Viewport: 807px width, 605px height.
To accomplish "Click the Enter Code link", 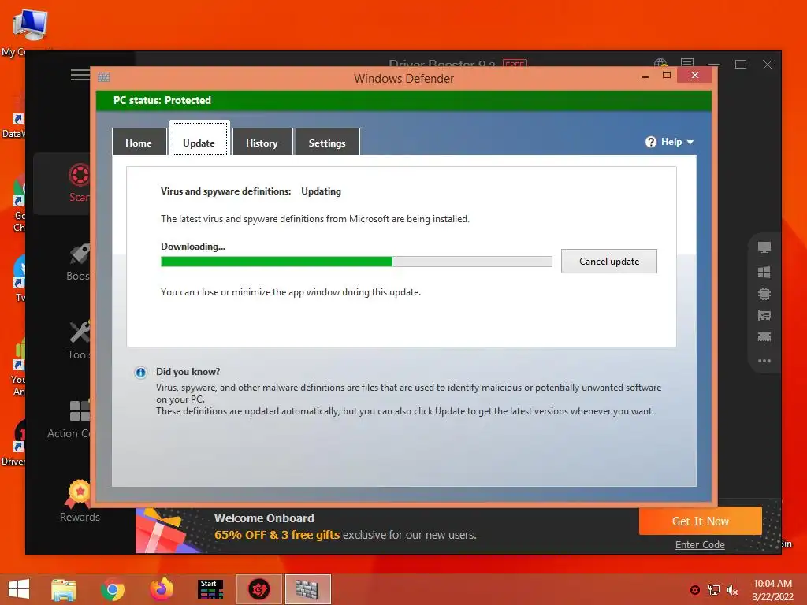I will (x=700, y=545).
